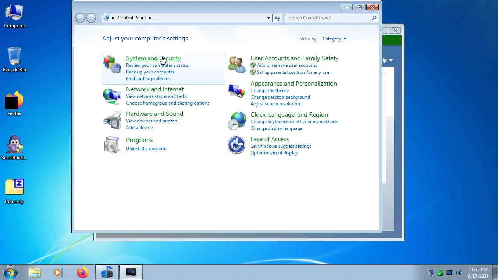The height and width of the screenshot is (280, 498).
Task: Click the User Accounts and Family Safety icon
Action: pos(237,65)
